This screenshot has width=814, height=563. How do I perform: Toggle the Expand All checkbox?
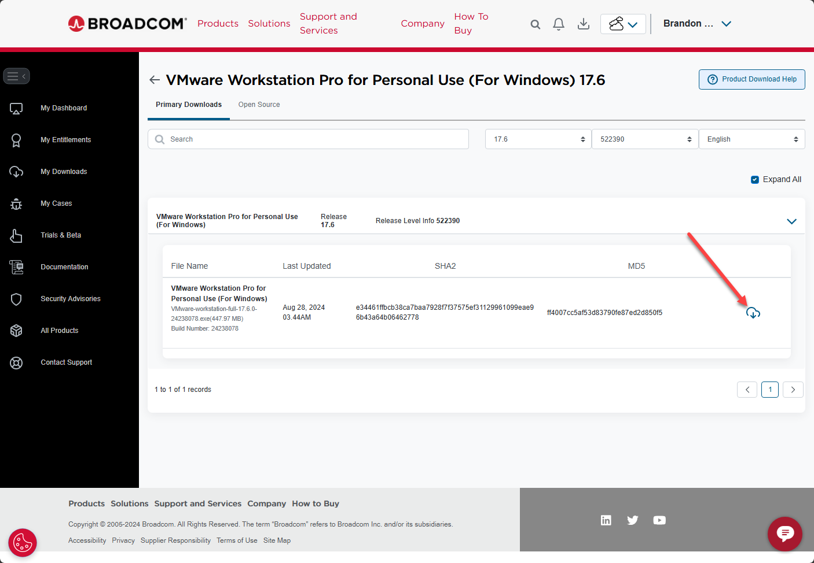click(755, 180)
